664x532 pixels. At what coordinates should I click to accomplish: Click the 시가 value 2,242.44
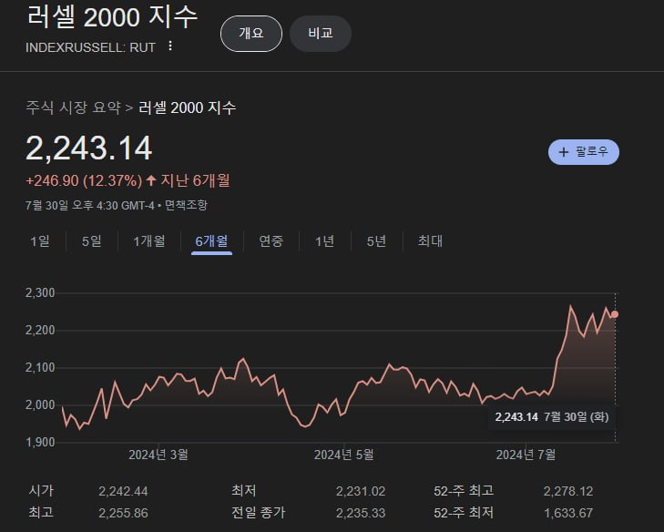123,491
